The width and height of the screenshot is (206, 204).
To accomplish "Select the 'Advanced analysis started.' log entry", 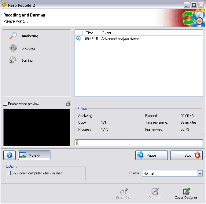I will click(121, 39).
